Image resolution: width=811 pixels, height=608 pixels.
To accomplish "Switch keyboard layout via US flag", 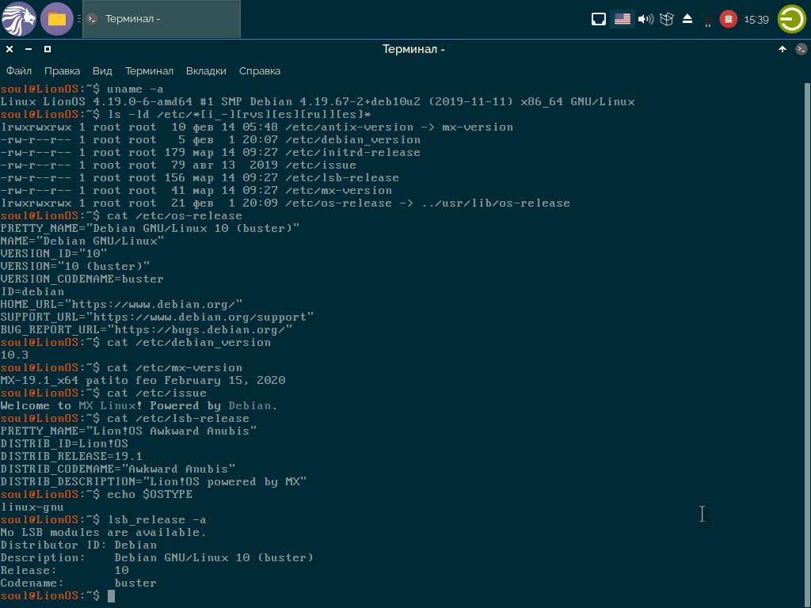I will (623, 19).
